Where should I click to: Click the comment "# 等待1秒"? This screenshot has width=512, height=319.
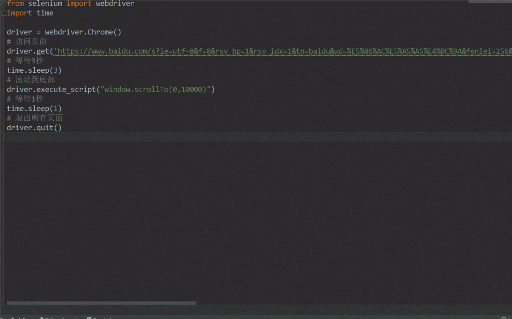click(x=25, y=99)
